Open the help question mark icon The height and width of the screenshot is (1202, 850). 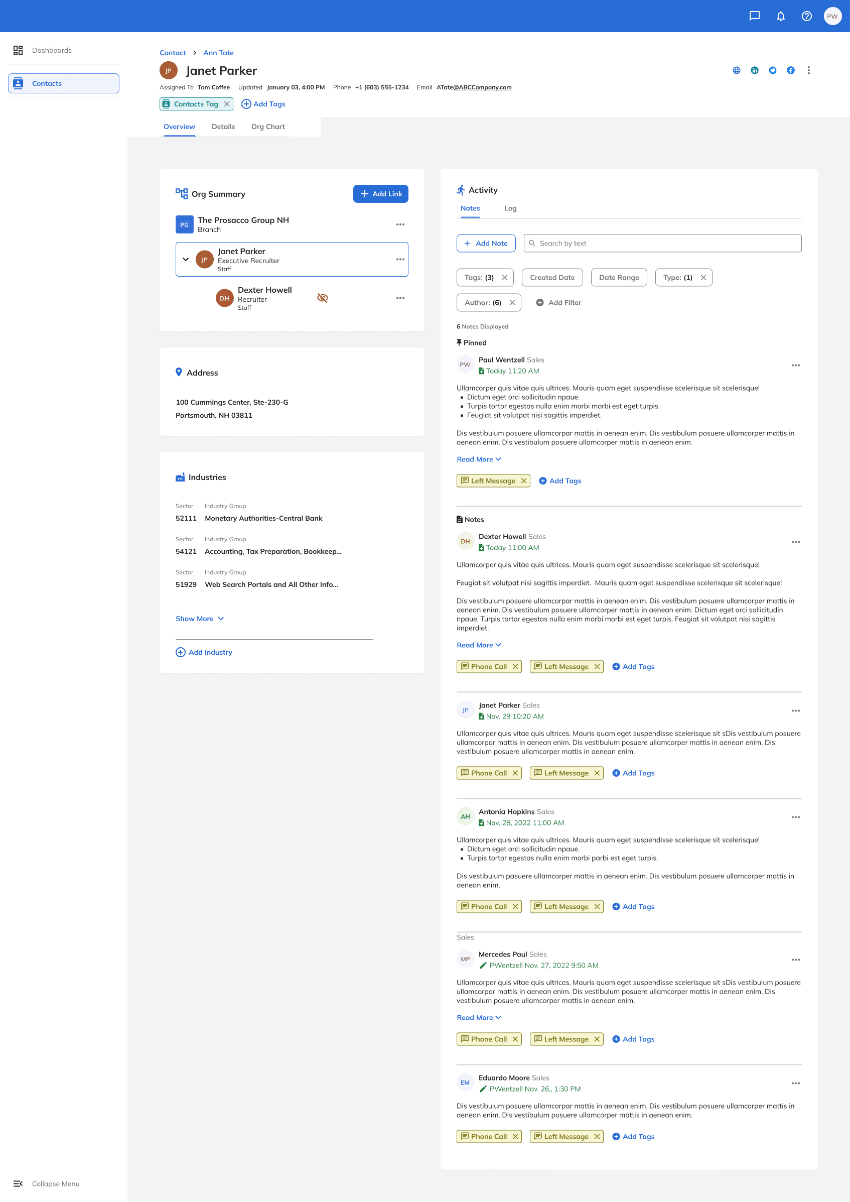806,16
